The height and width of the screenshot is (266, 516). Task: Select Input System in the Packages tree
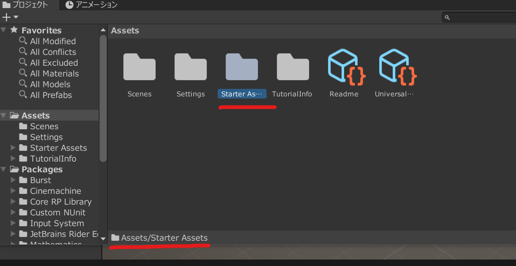point(57,223)
